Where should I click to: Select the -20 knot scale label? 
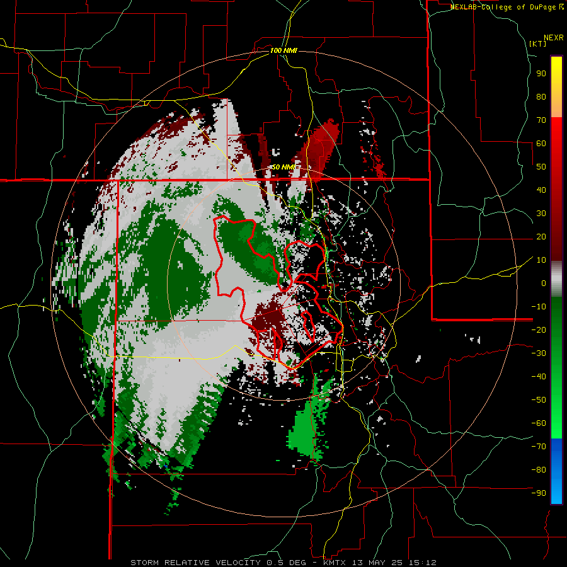[x=539, y=330]
